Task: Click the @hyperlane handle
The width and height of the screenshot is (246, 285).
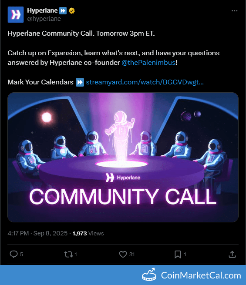Action: point(44,19)
